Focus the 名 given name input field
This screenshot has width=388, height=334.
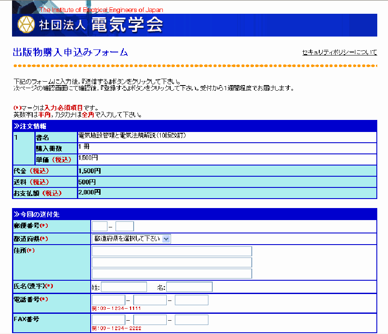(x=189, y=287)
